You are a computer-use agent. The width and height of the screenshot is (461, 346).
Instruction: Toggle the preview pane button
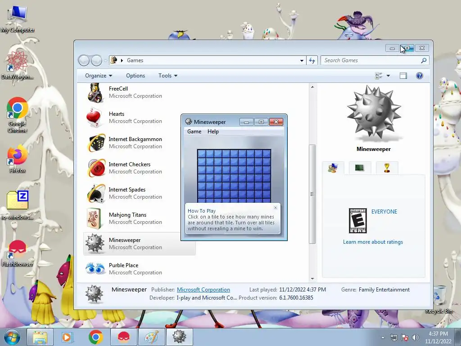(403, 76)
